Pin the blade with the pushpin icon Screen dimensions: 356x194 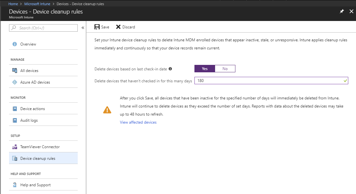tap(342, 11)
